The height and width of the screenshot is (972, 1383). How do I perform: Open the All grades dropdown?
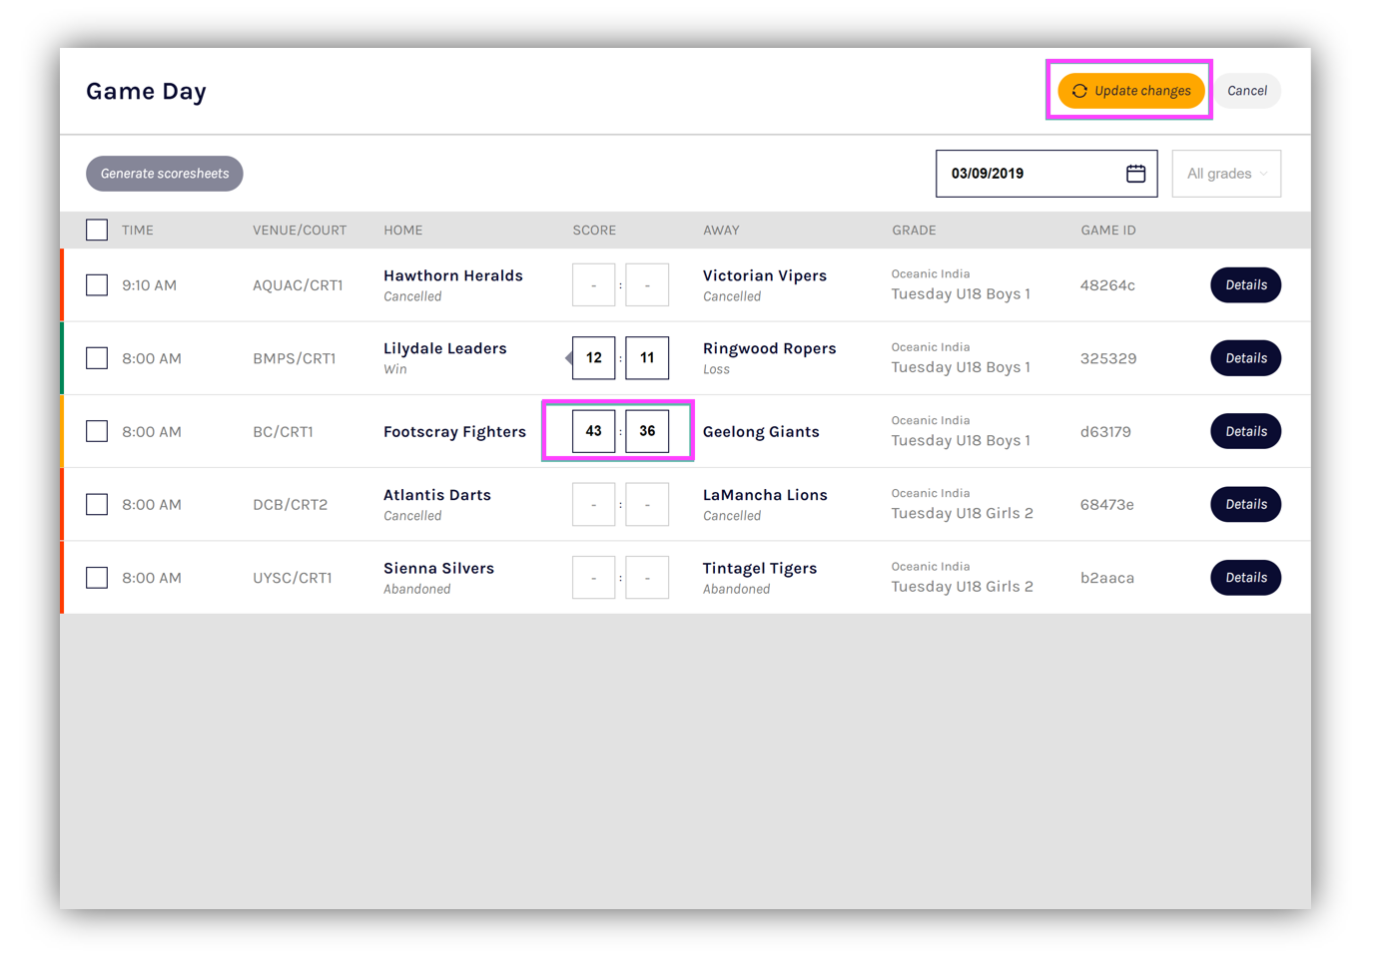coord(1225,174)
